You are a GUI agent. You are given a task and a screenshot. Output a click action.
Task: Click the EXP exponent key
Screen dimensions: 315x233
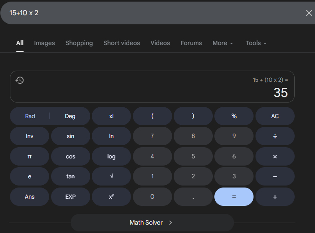pos(71,197)
